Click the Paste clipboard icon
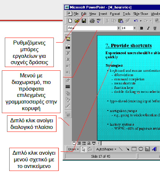The height and width of the screenshot is (175, 160). [x=121, y=21]
